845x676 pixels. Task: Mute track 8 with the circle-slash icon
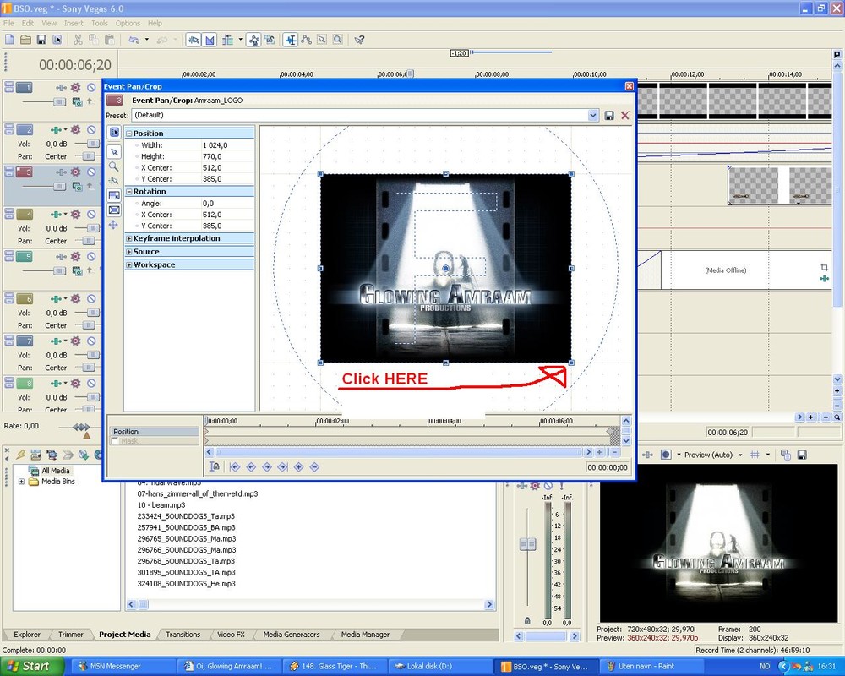tap(91, 384)
